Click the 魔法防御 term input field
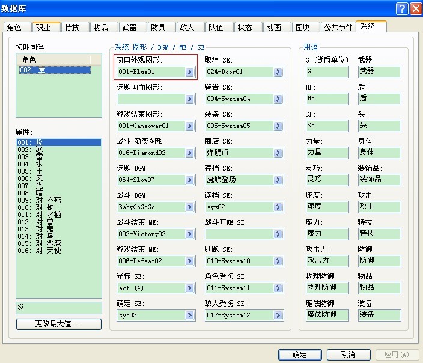Image resolution: width=423 pixels, height=363 pixels. tap(327, 316)
